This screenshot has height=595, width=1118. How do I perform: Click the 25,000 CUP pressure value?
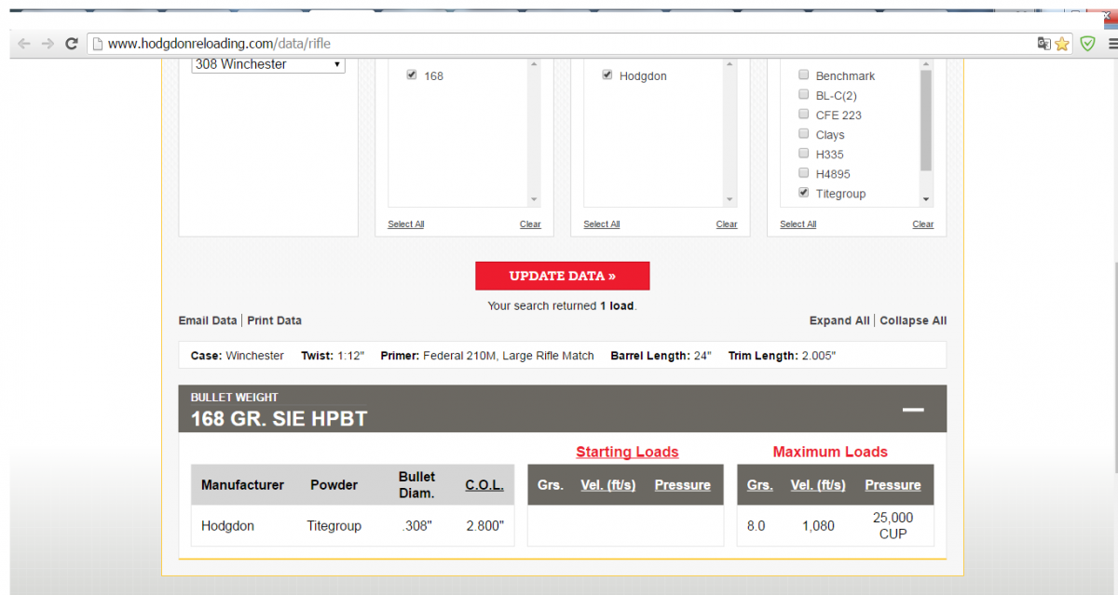click(893, 526)
